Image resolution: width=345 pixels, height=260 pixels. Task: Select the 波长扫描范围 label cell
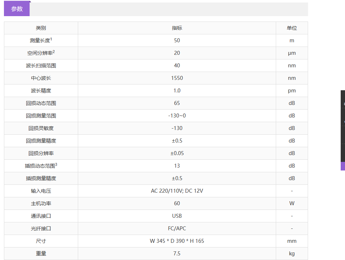[x=41, y=66]
